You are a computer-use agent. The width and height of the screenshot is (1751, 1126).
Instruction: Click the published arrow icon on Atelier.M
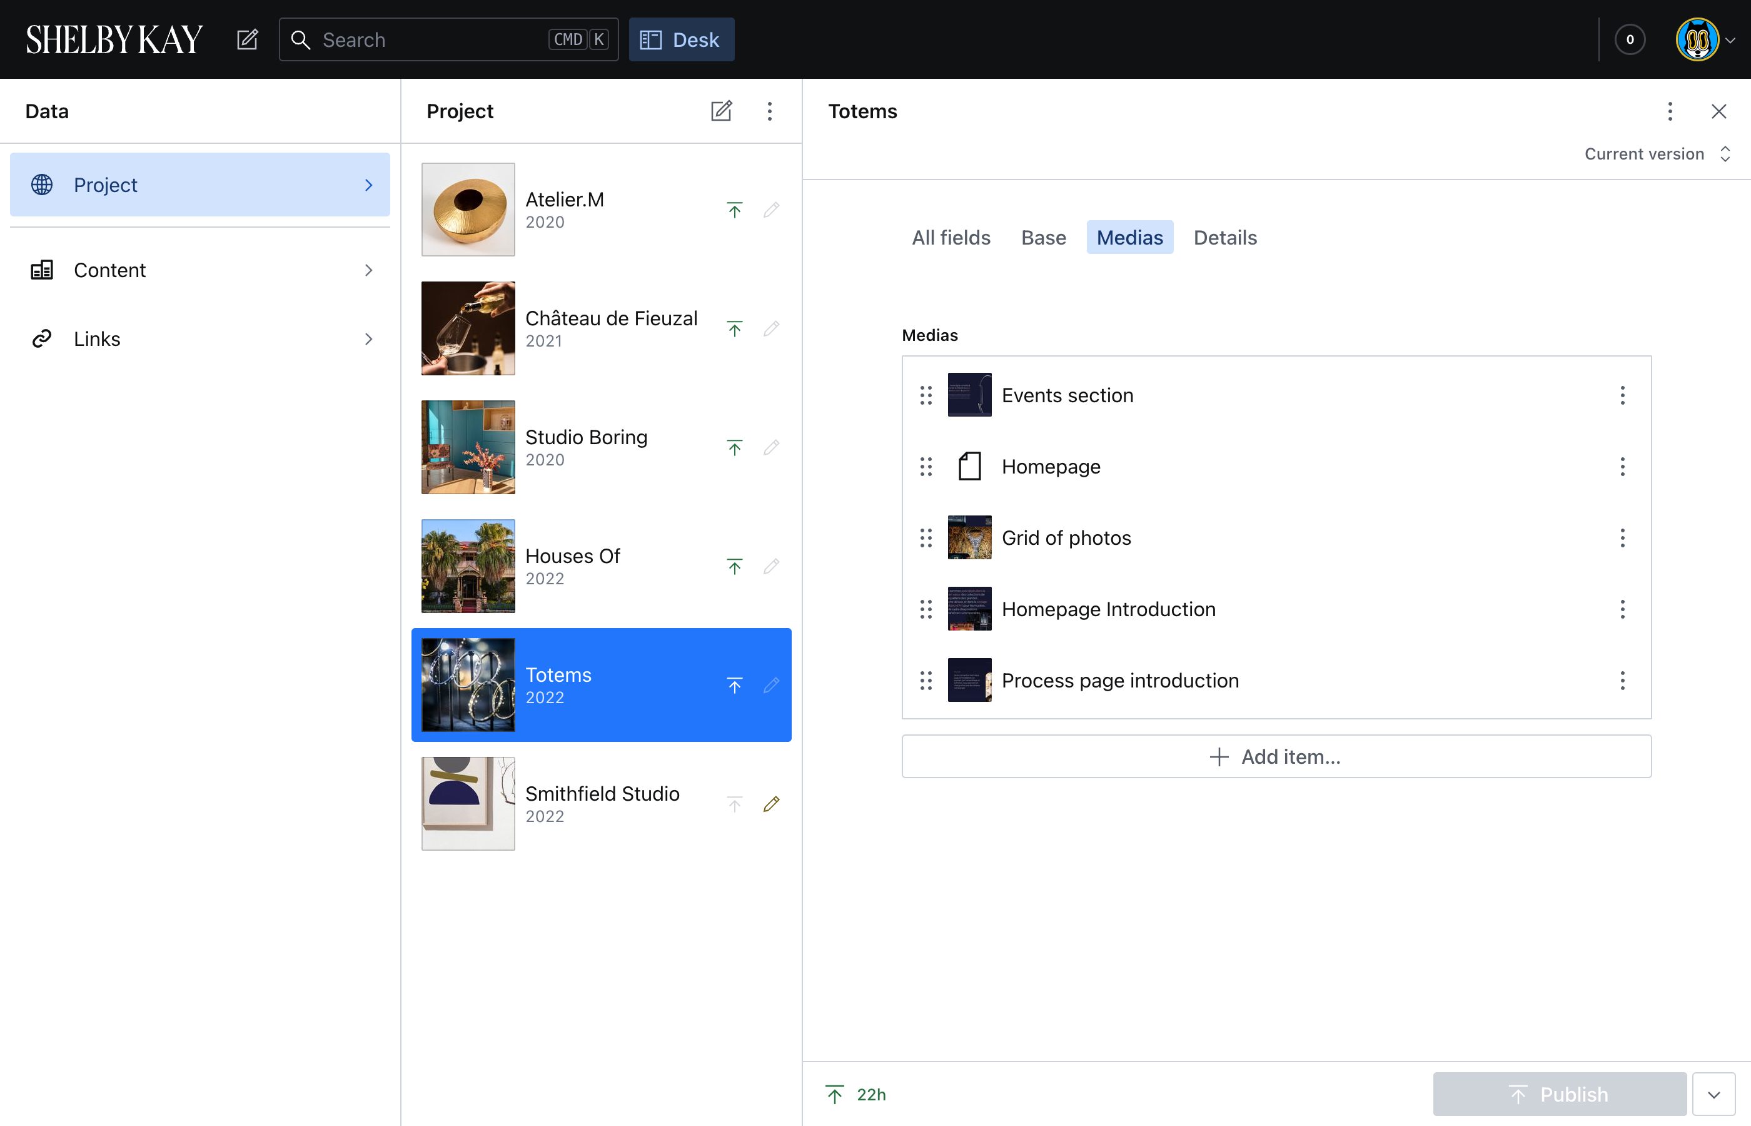click(734, 210)
